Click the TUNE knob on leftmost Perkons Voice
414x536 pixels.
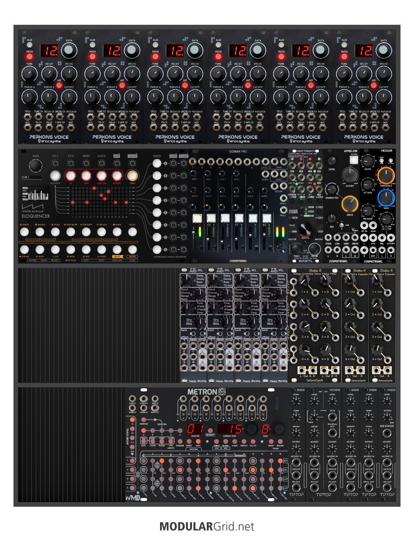[x=29, y=73]
